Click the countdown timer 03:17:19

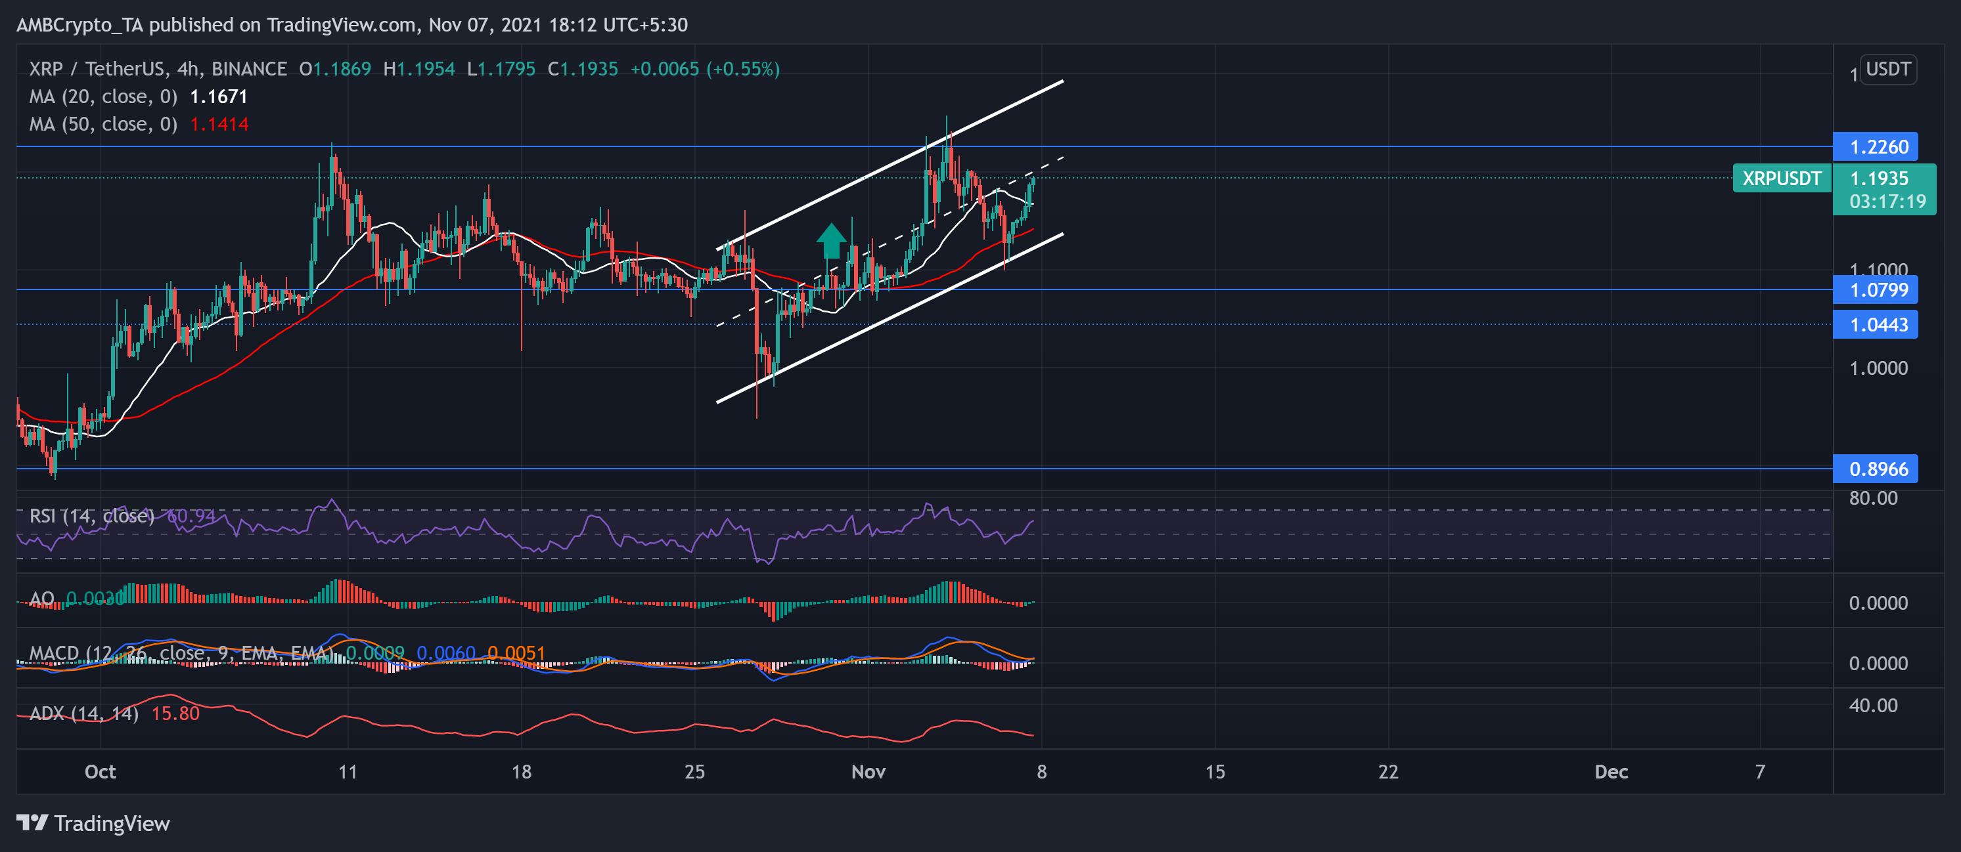[1887, 202]
